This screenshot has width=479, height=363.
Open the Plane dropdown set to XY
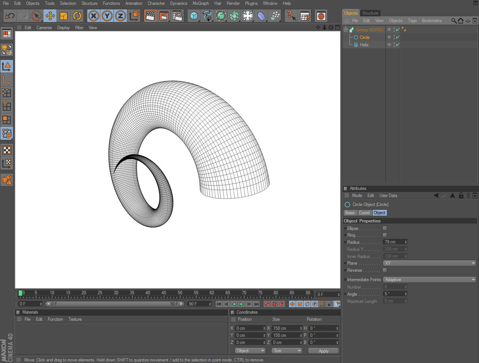point(429,263)
